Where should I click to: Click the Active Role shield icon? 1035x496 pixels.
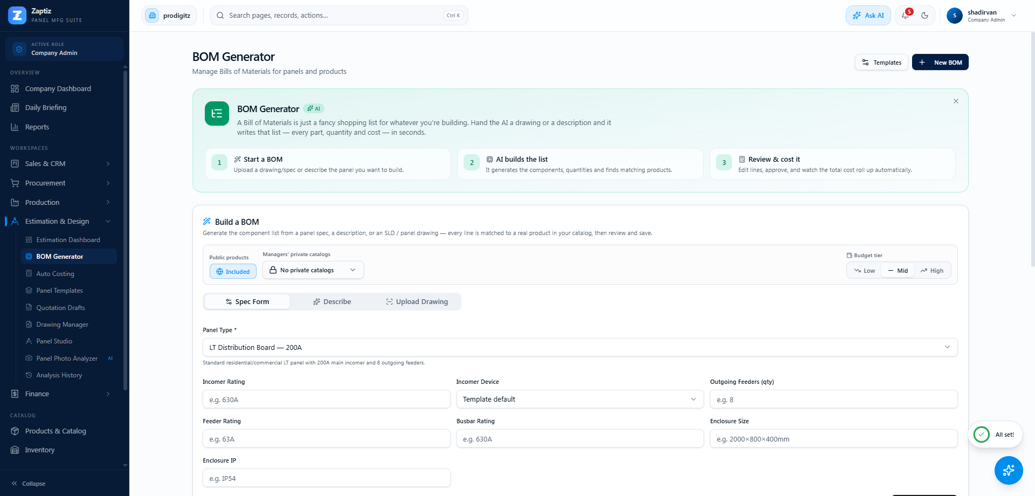coord(19,49)
